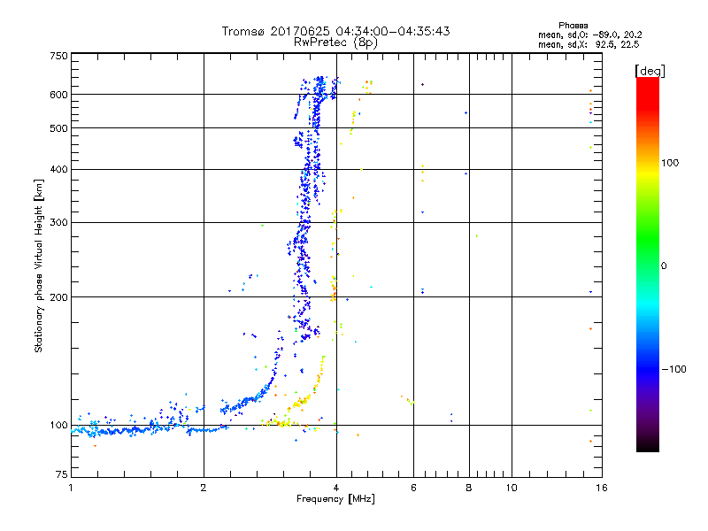Click the Stationary phase Virtual Height axis label

39,265
